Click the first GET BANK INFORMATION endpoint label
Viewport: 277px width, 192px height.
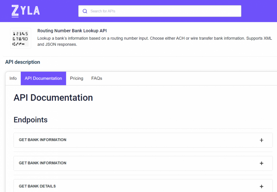pos(42,140)
